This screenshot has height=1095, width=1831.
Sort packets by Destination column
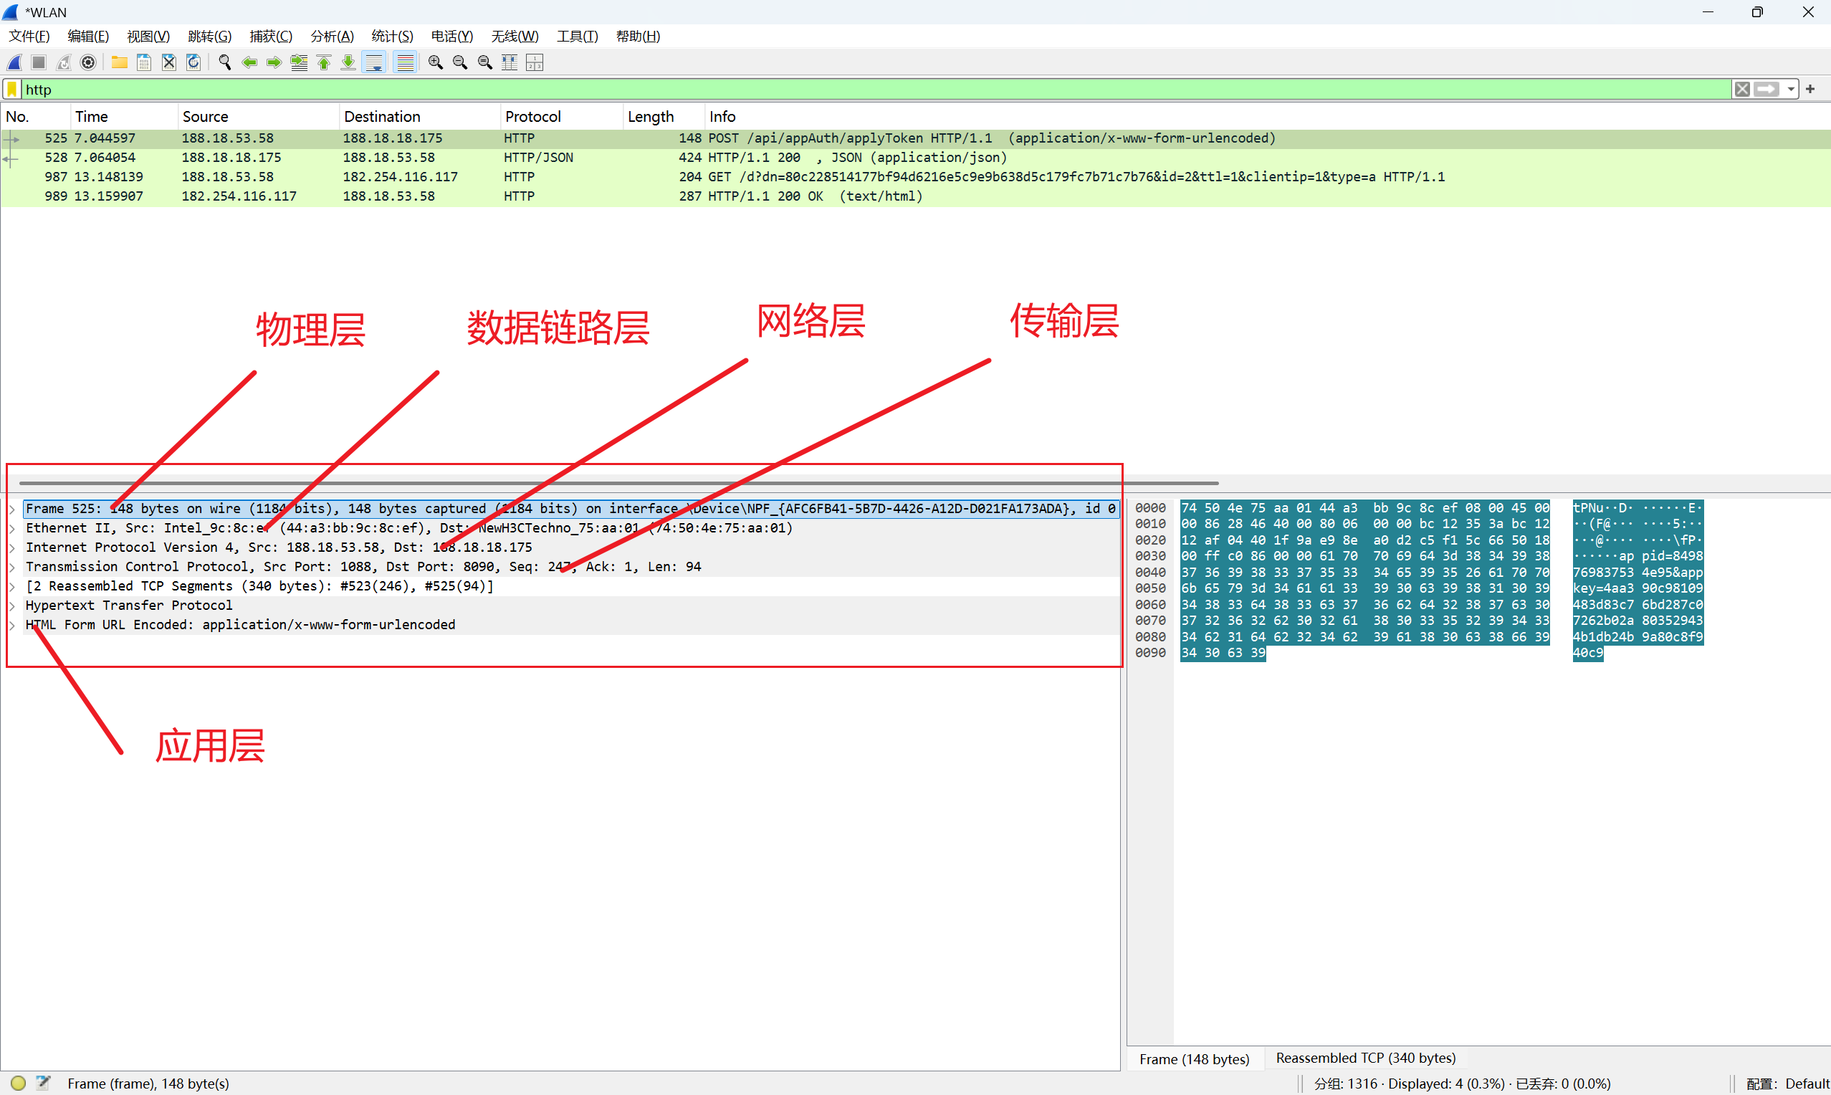coord(421,117)
